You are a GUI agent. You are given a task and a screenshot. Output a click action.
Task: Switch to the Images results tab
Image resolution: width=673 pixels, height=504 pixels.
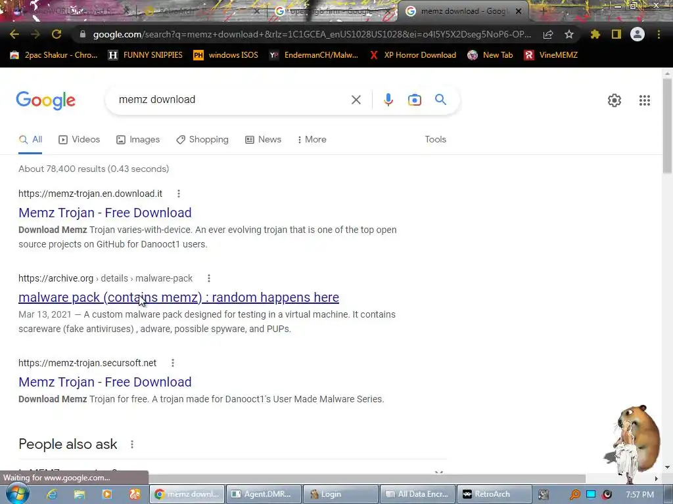138,140
